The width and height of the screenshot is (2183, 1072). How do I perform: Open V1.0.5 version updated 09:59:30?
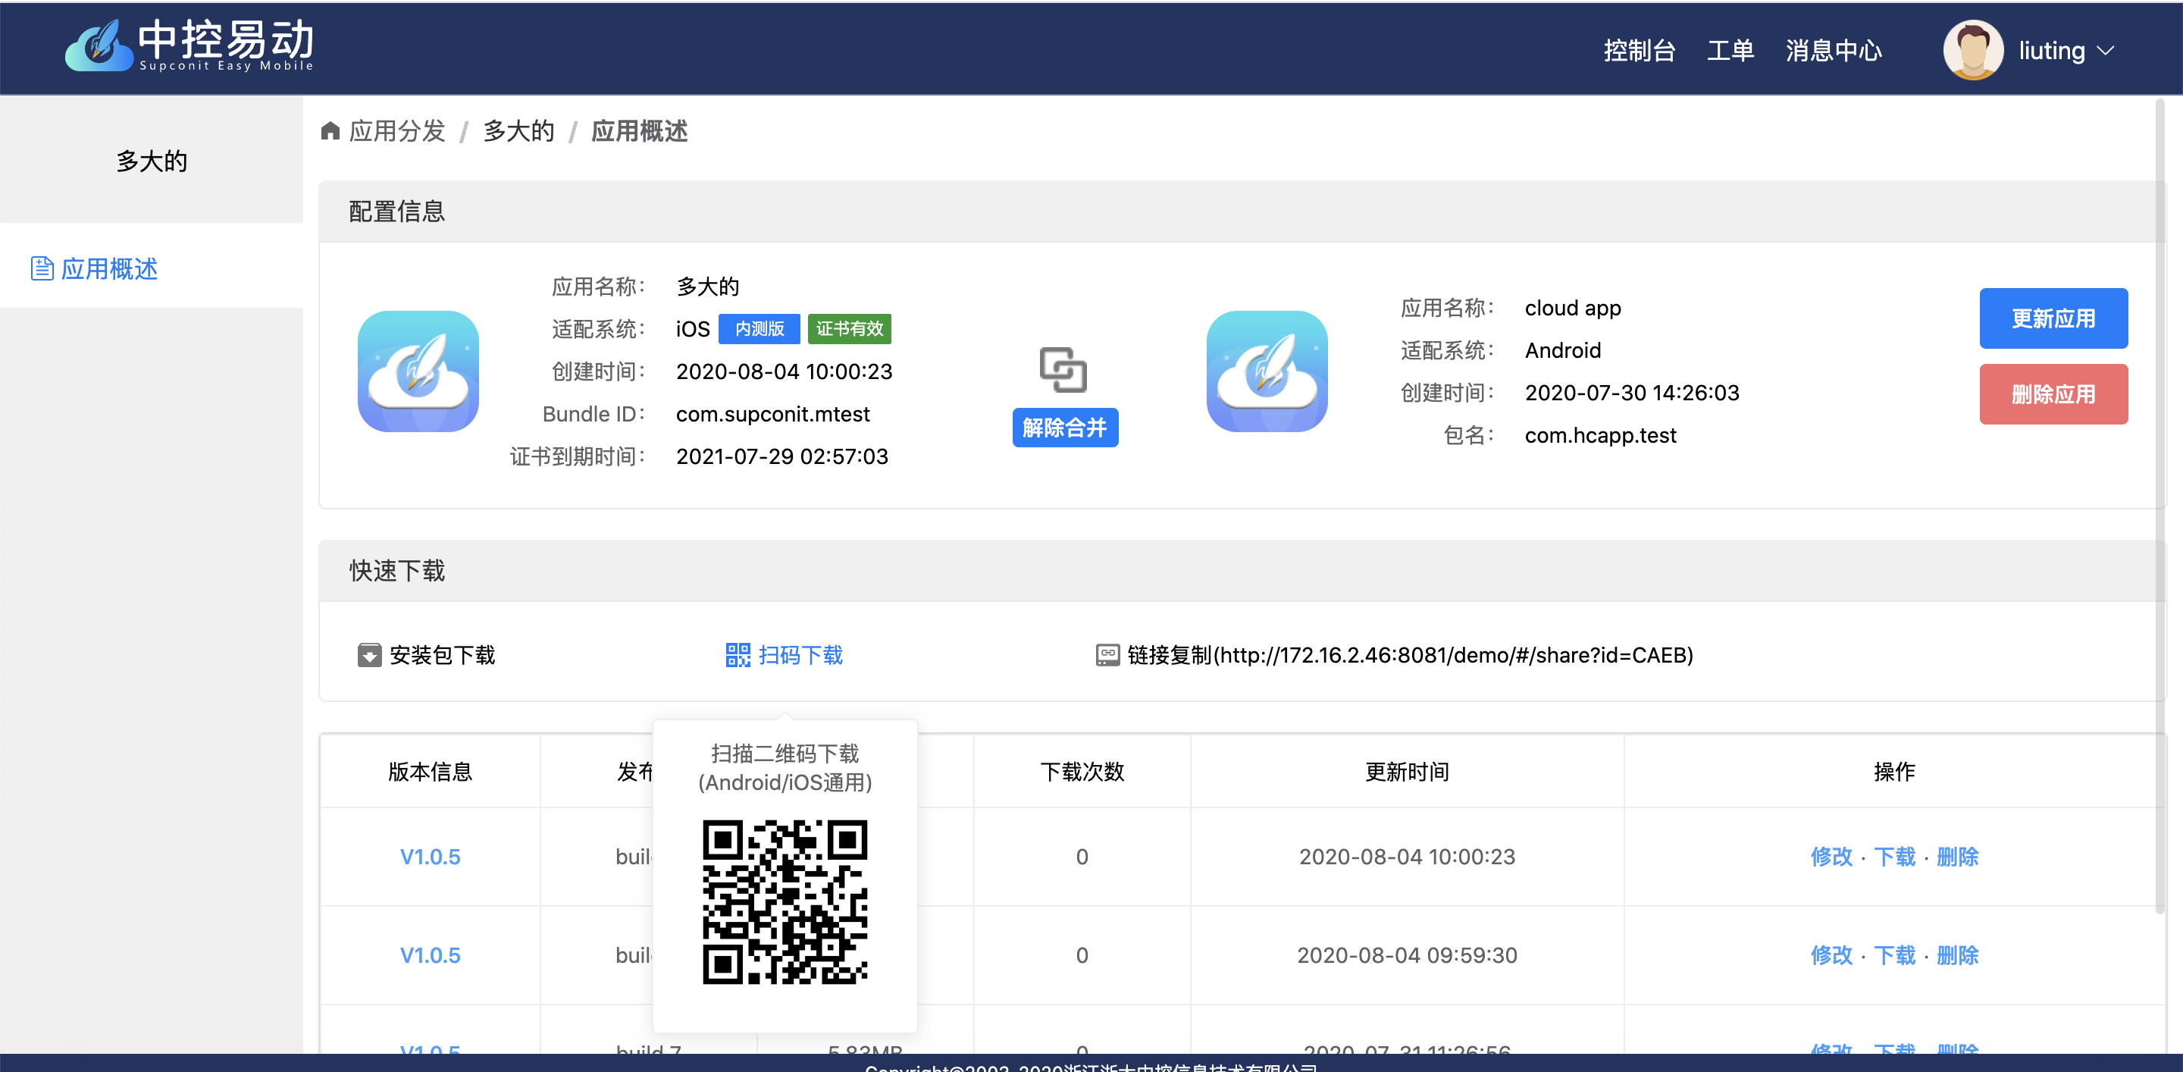click(x=430, y=955)
